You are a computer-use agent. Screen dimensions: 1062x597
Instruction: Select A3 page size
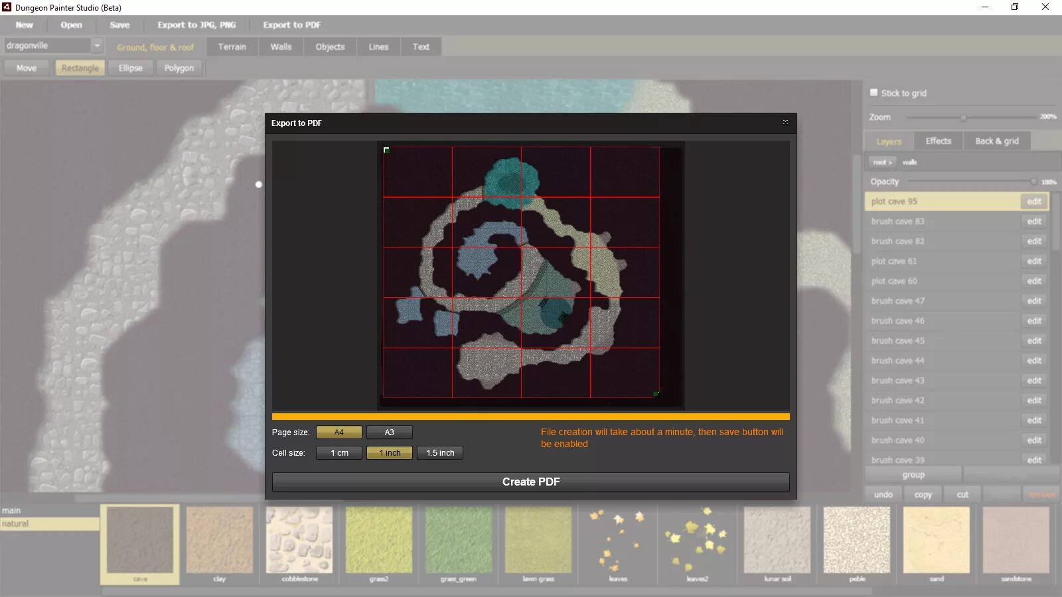point(389,432)
